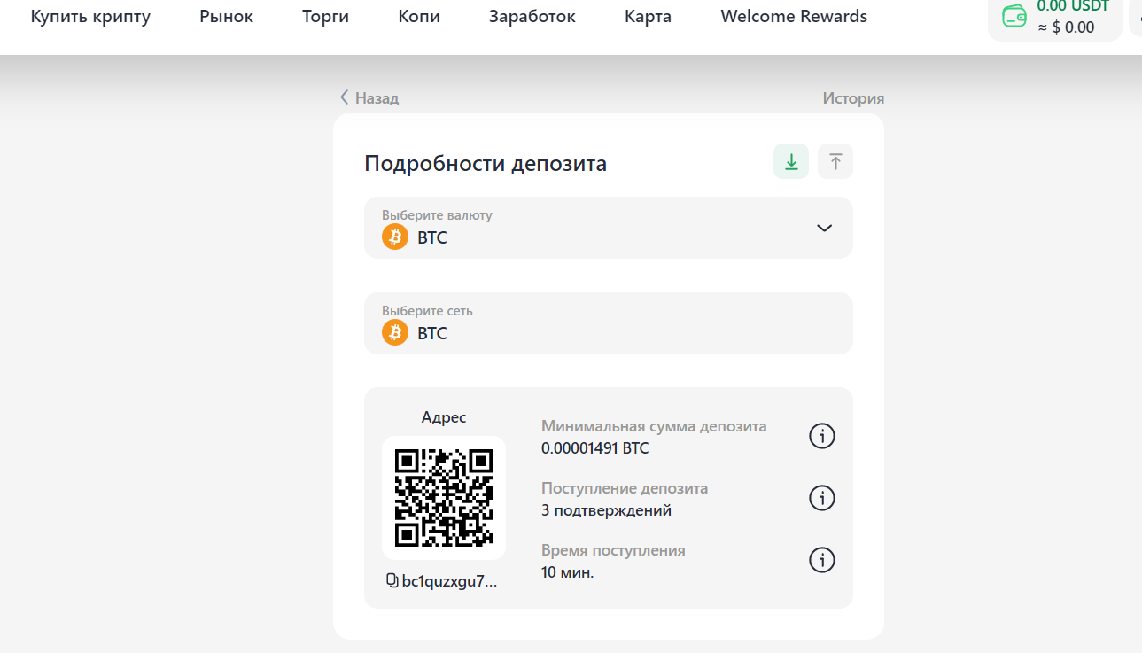
Task: Open the 'Выберите сеть' network selector
Action: 609,323
